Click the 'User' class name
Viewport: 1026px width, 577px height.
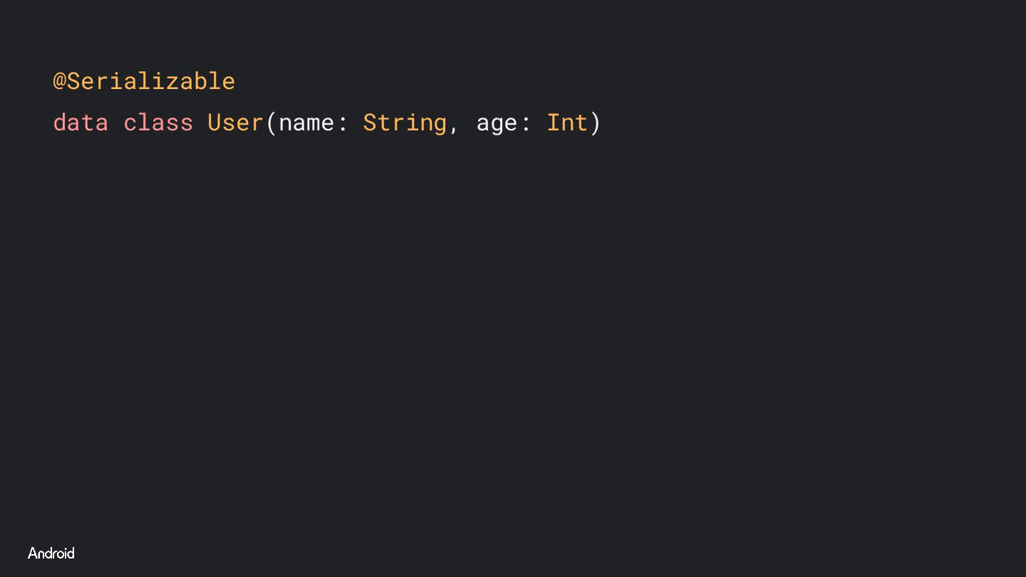click(236, 123)
